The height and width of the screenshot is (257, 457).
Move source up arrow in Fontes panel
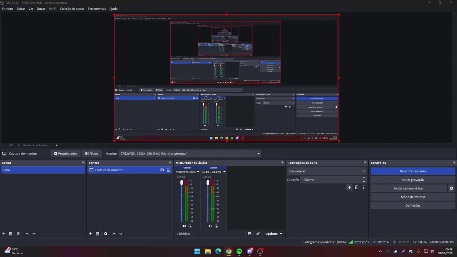coord(114,234)
